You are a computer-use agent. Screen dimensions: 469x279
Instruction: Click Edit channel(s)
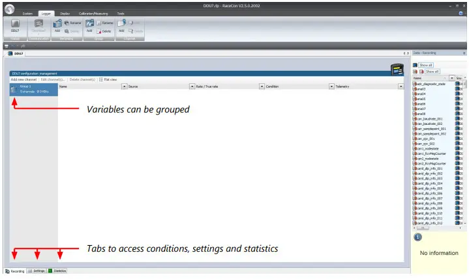click(53, 79)
